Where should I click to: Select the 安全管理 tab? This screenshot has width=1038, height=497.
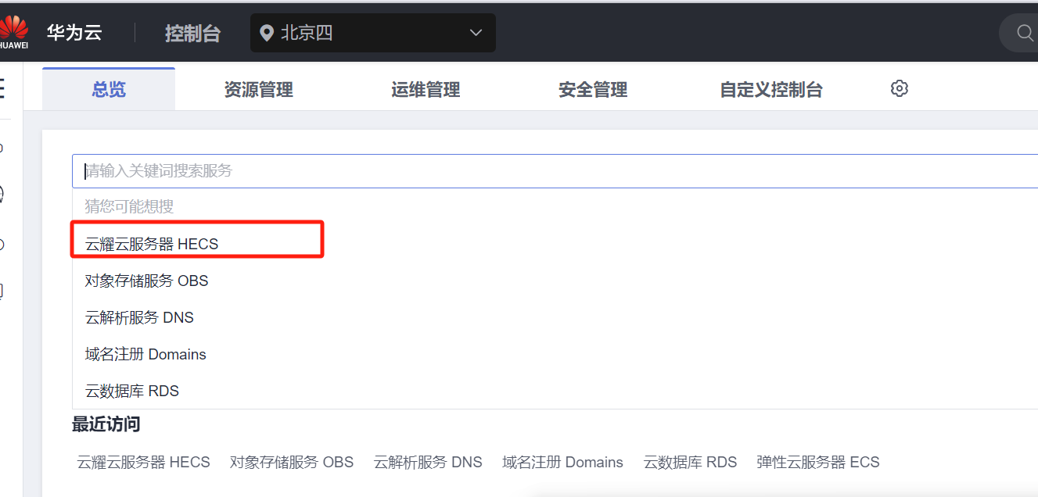593,90
